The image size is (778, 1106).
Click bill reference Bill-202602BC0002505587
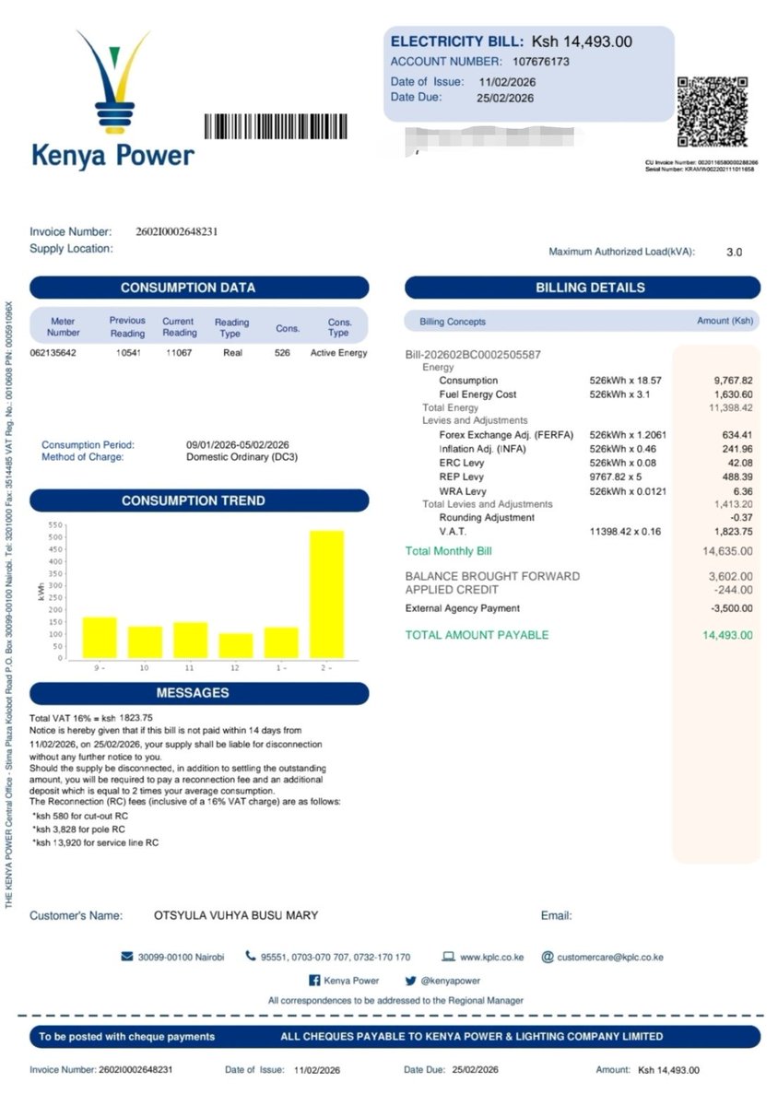473,355
